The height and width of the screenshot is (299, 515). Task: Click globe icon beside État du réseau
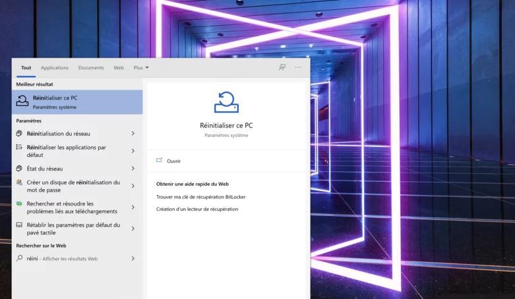point(19,169)
